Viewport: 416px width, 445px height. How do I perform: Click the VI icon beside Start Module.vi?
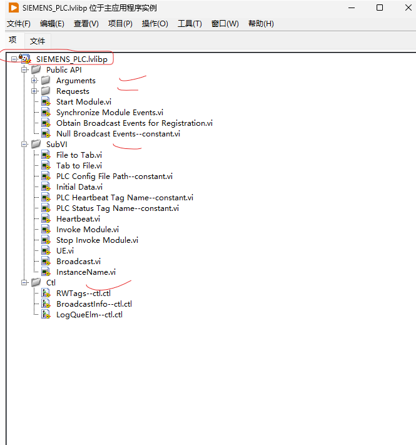coord(45,102)
